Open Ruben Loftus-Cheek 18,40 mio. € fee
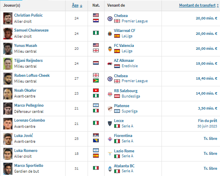Viewport: 220px width, 176px height. pyautogui.click(x=206, y=78)
